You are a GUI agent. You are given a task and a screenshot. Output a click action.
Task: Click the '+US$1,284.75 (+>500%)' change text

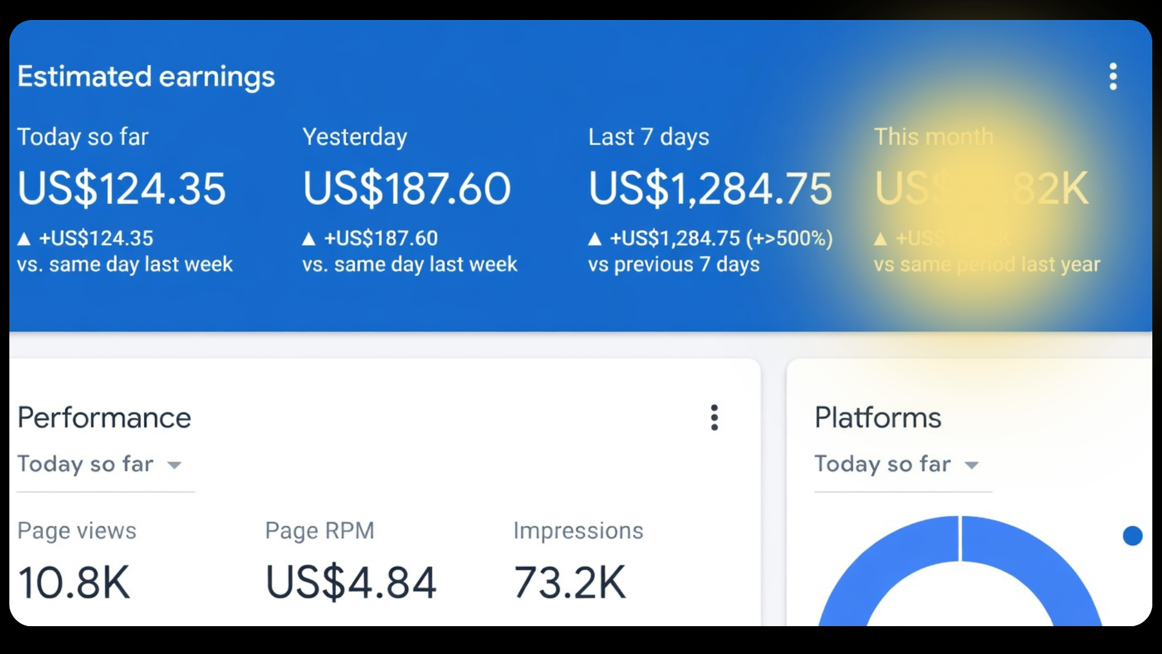(721, 239)
